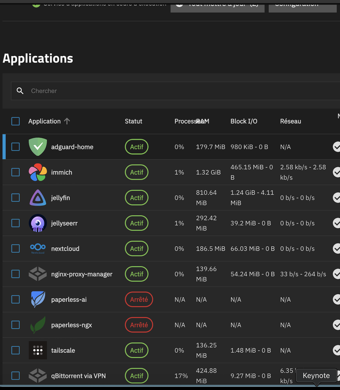Click the adguard-home shield icon

point(38,147)
